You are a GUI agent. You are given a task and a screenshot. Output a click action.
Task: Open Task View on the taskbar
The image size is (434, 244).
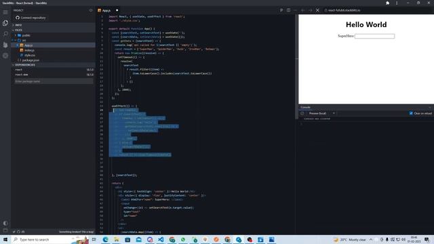tap(94, 239)
